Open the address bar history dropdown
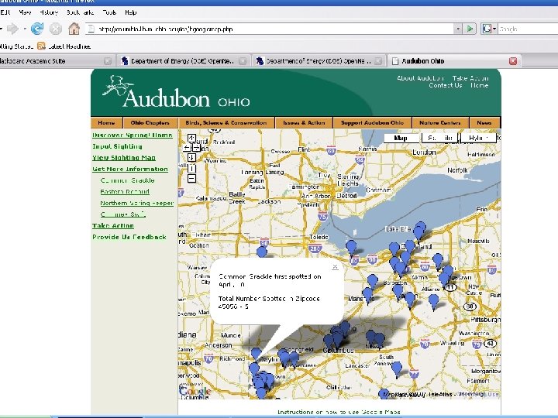This screenshot has width=558, height=418. point(458,29)
